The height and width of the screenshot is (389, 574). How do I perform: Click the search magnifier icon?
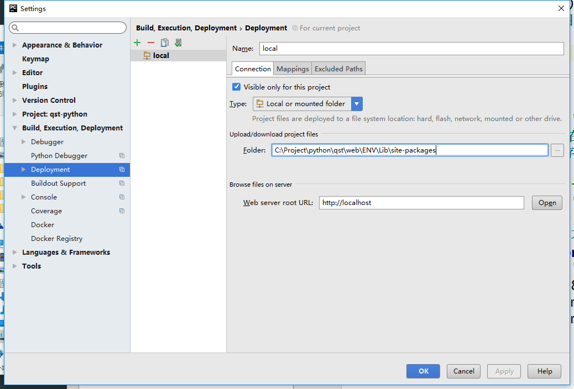tap(15, 28)
